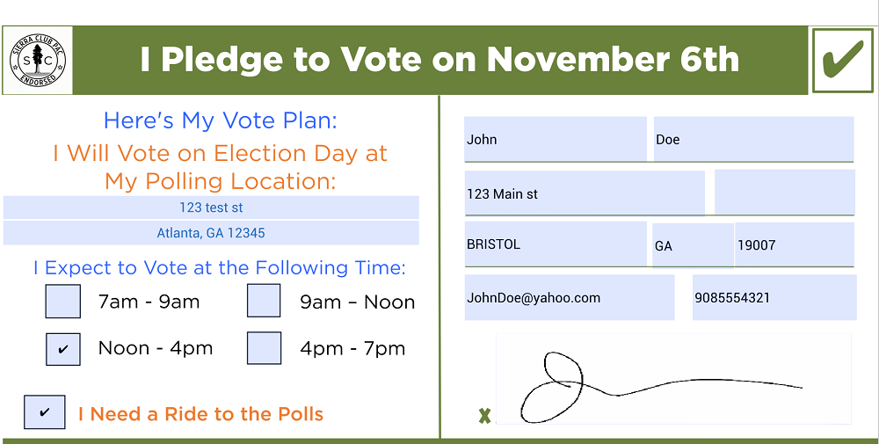
Task: Edit the zip code field 19007
Action: [795, 244]
